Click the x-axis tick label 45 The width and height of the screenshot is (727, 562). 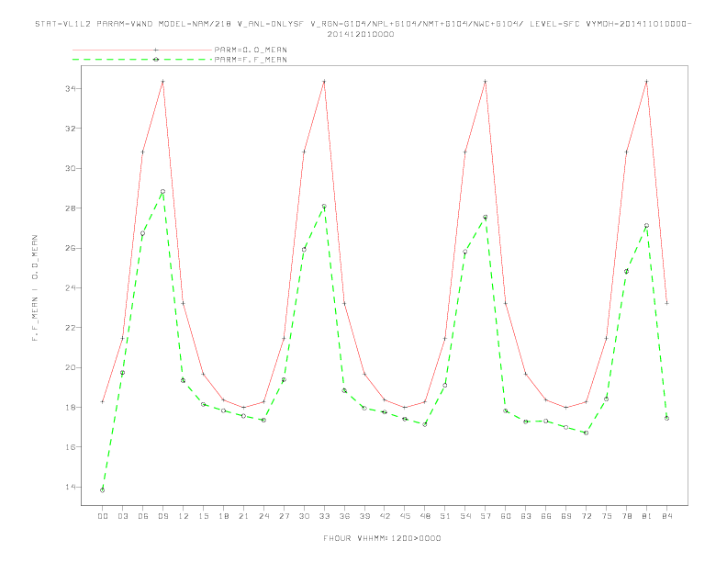405,516
